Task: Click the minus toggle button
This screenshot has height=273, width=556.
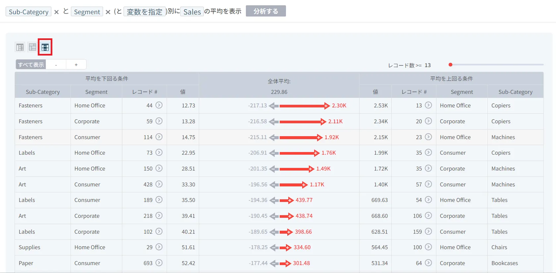Action: coord(56,64)
